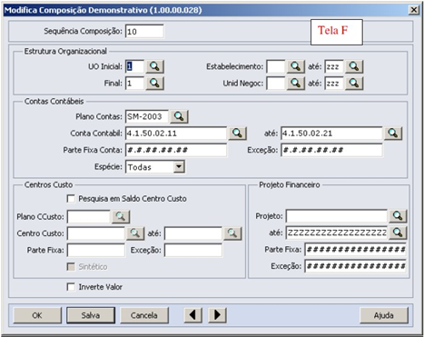Click the Centros Custo Exceção field
Image resolution: width=424 pixels, height=337 pixels.
pyautogui.click(x=193, y=250)
